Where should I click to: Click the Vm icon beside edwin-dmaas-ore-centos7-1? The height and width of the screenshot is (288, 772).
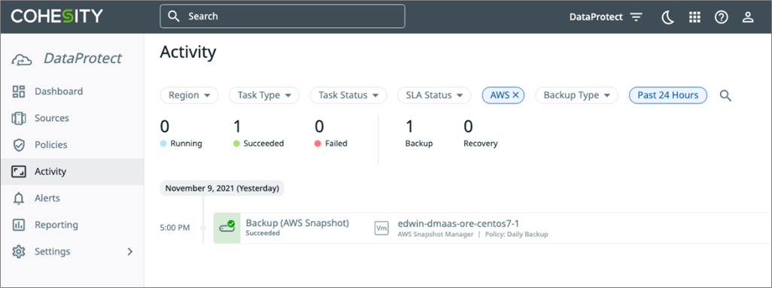[381, 228]
